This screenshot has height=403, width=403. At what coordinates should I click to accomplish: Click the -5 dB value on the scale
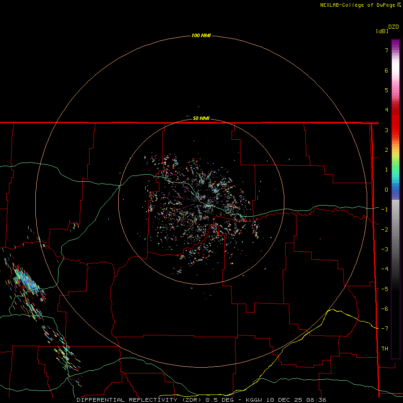(x=385, y=289)
